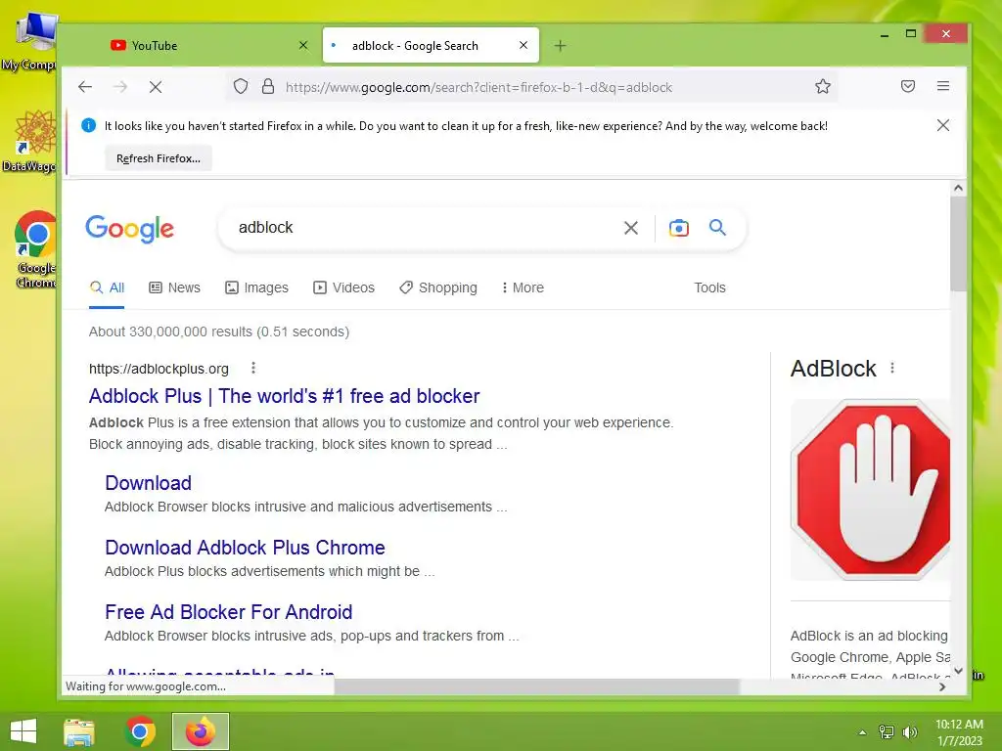The height and width of the screenshot is (751, 1002).
Task: Open File Explorer from taskbar
Action: [x=79, y=731]
